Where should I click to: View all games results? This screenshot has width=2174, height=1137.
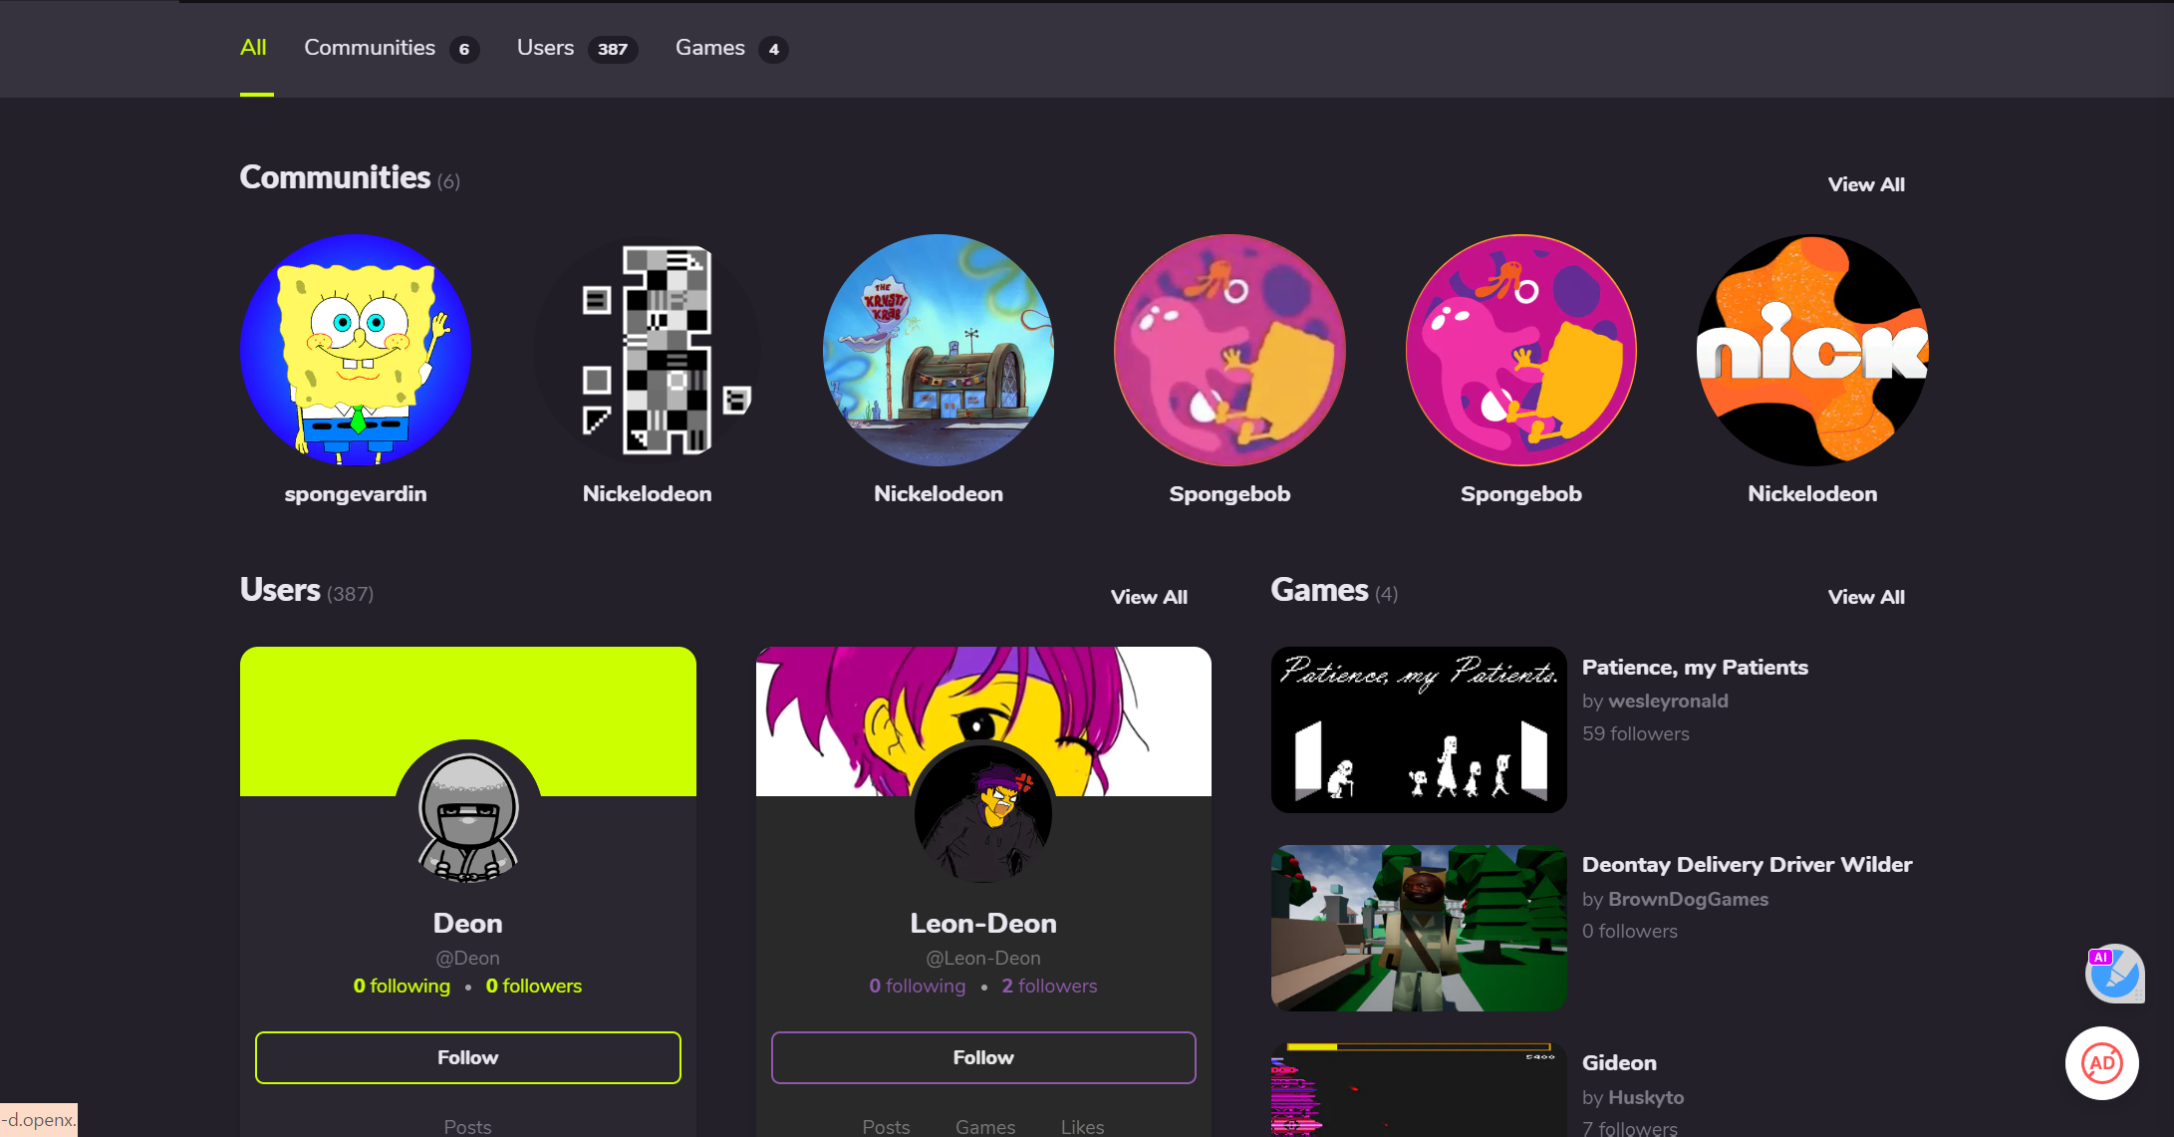pyautogui.click(x=1865, y=597)
